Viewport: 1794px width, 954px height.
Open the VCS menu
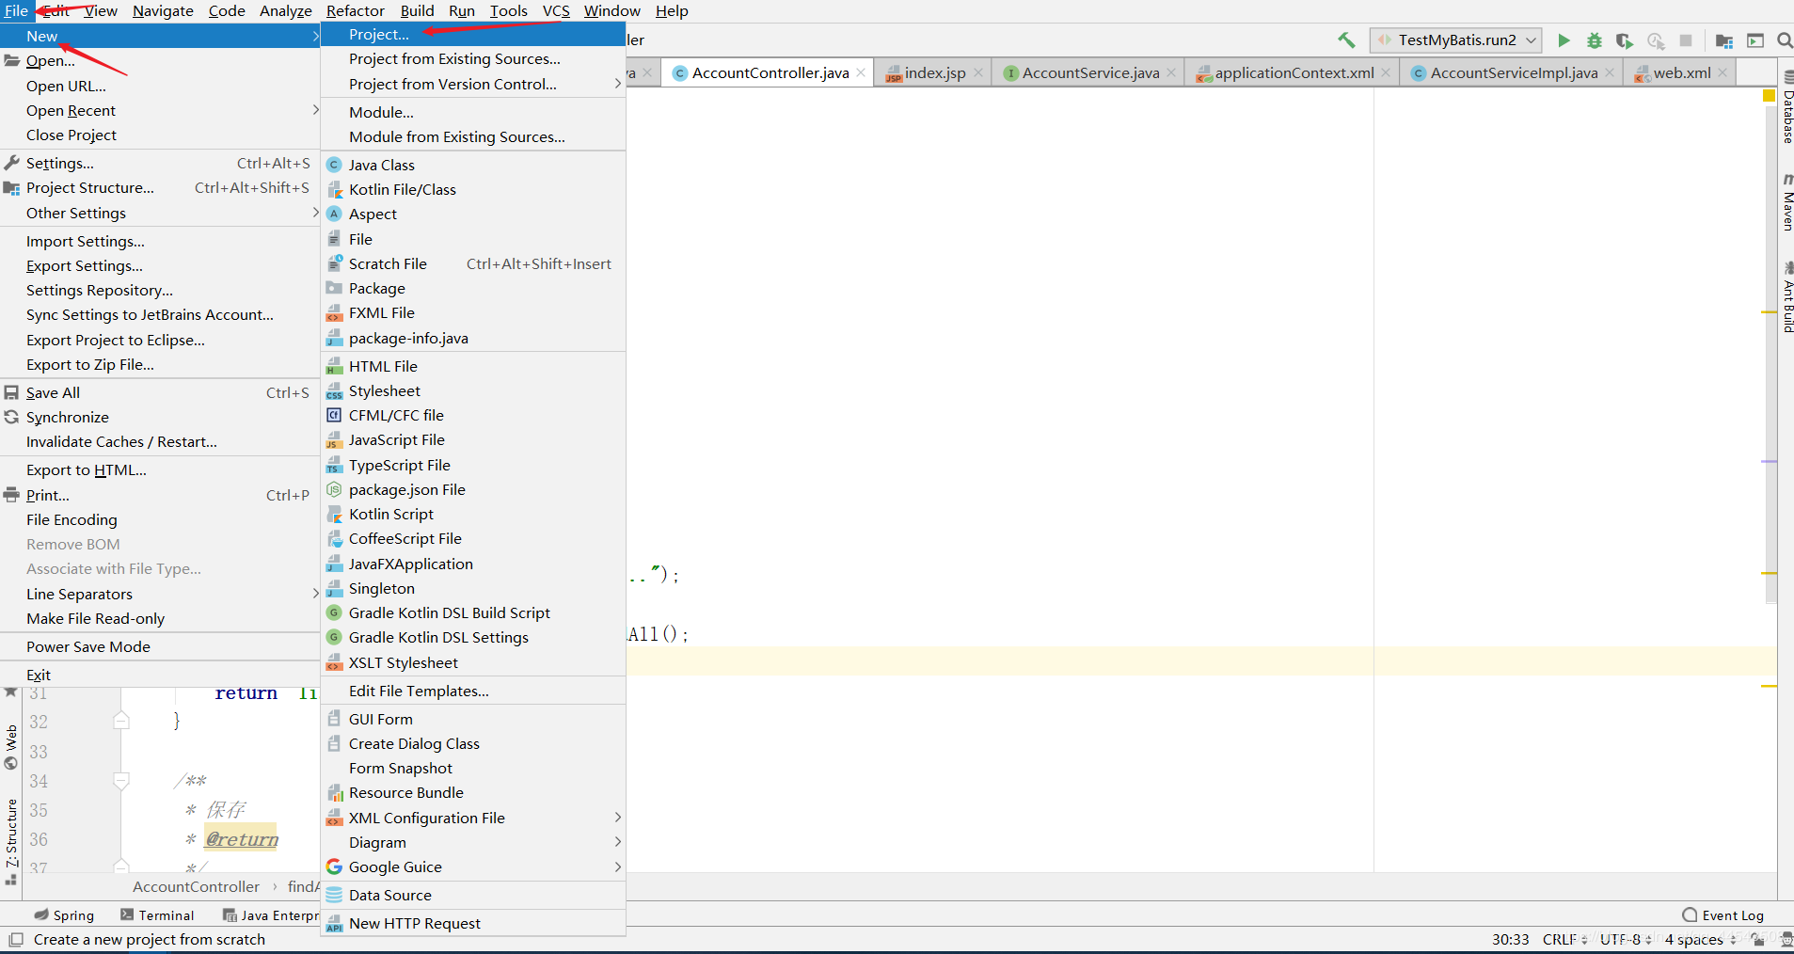[556, 10]
